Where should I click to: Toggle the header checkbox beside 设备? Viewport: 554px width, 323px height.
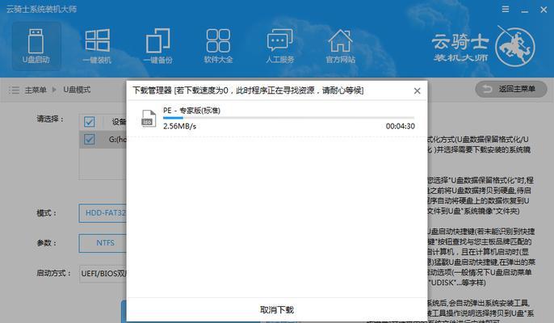[x=90, y=122]
